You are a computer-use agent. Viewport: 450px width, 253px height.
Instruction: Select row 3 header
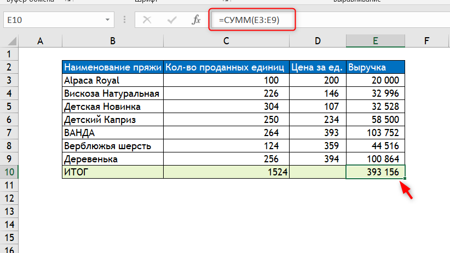(9, 80)
